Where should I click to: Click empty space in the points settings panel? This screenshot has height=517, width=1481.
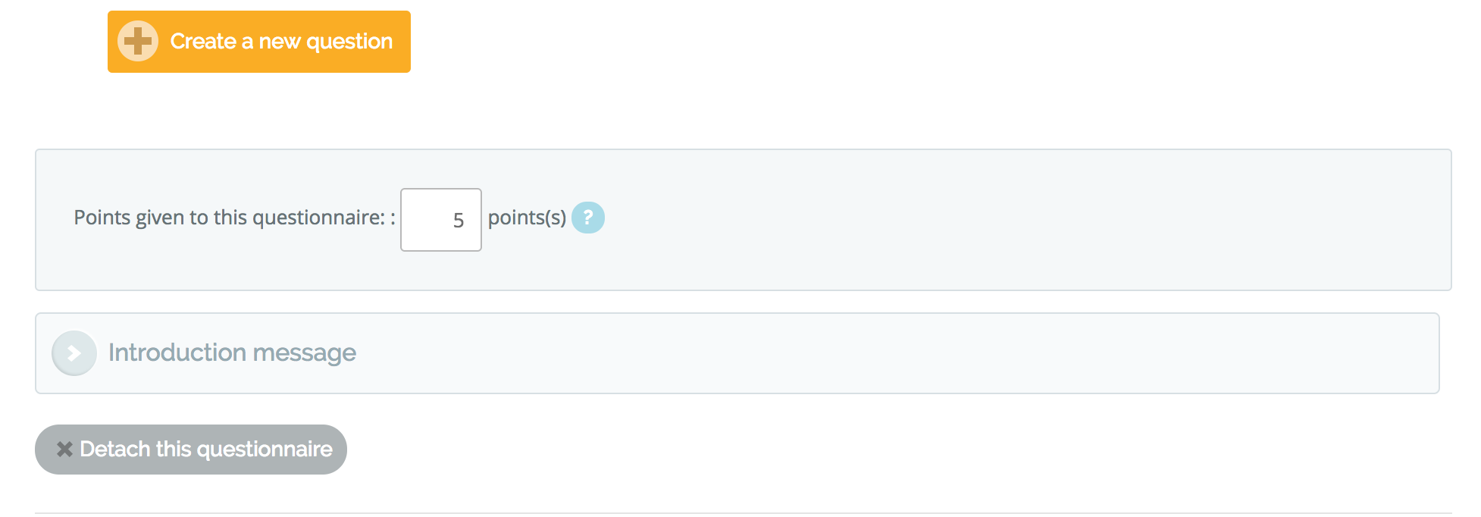[985, 220]
